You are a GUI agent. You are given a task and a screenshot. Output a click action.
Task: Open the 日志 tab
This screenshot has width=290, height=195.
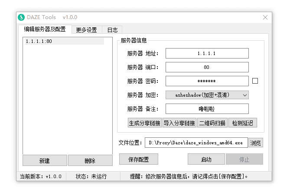(x=112, y=30)
